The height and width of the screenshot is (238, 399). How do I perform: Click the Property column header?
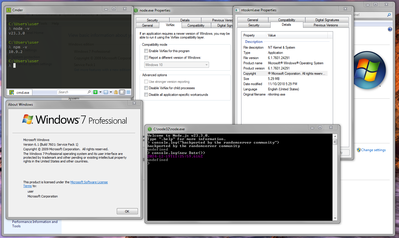pos(254,35)
